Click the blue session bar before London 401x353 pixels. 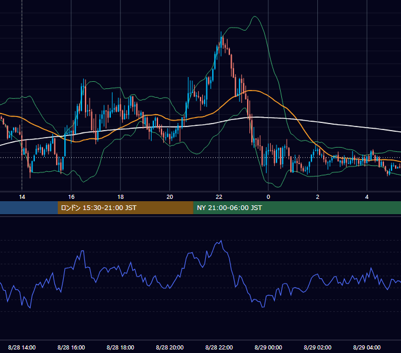[x=29, y=208]
